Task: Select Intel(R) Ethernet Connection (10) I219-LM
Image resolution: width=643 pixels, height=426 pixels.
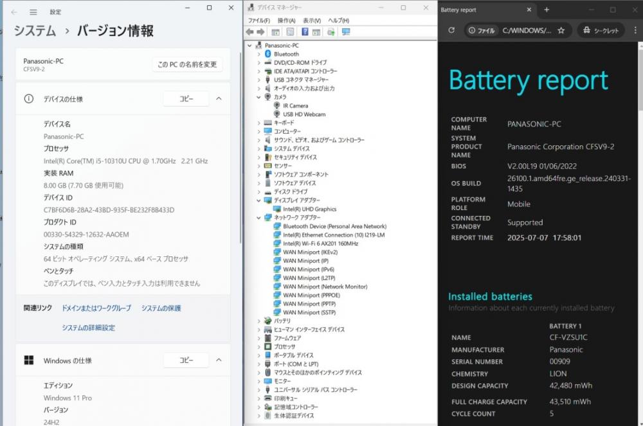Action: pyautogui.click(x=334, y=235)
